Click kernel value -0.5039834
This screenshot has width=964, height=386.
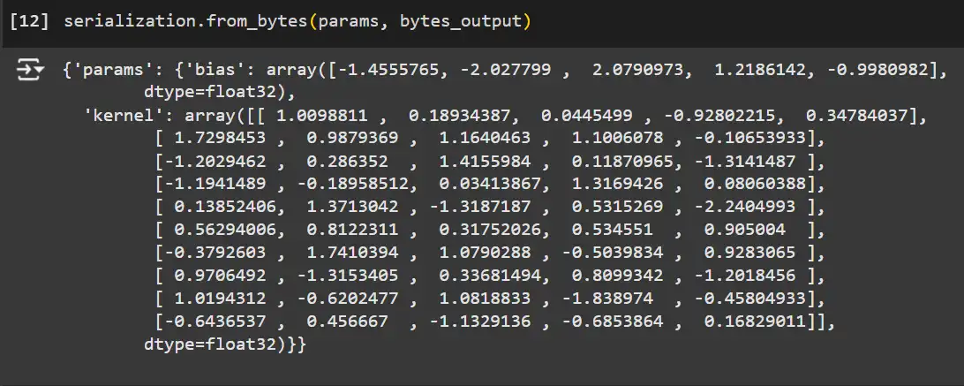click(x=613, y=253)
